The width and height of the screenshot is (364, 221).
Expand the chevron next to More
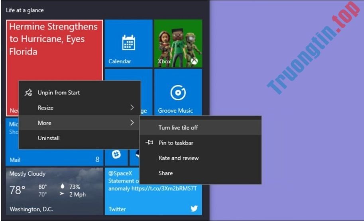132,123
